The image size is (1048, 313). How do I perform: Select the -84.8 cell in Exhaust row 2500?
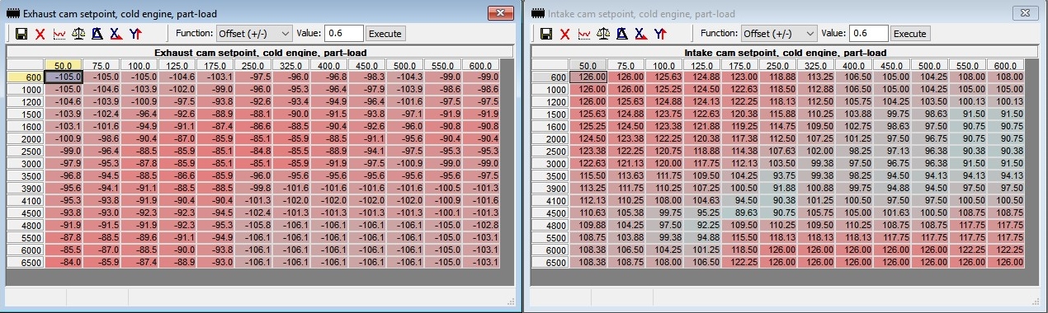(253, 151)
